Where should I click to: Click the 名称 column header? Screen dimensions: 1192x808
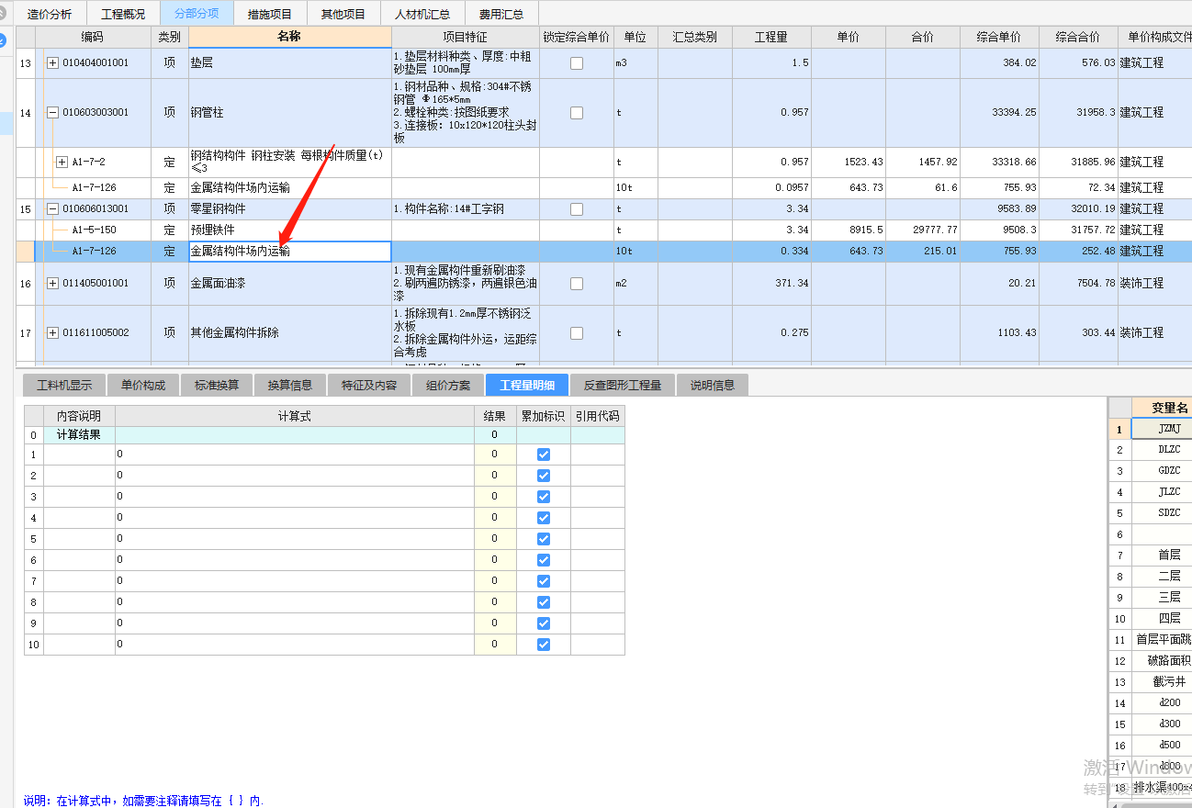tap(289, 38)
